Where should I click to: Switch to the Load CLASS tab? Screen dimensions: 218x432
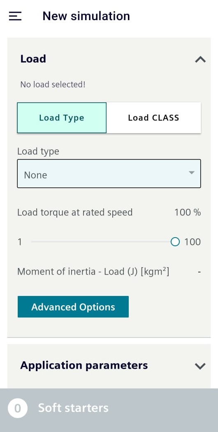coord(153,118)
